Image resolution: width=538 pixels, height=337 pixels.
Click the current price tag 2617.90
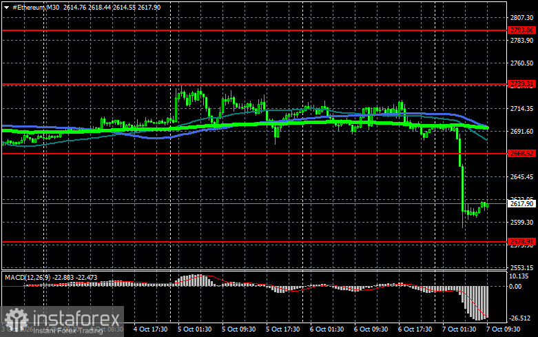click(x=522, y=204)
